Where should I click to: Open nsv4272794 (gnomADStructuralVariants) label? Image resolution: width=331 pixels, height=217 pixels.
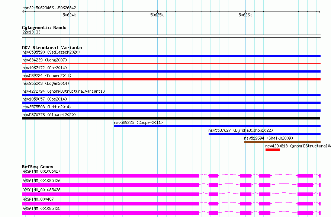click(64, 91)
